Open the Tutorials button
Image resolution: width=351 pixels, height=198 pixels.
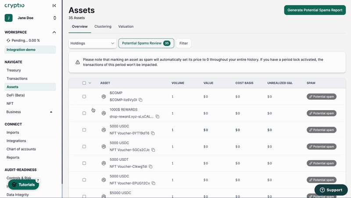[x=24, y=184]
